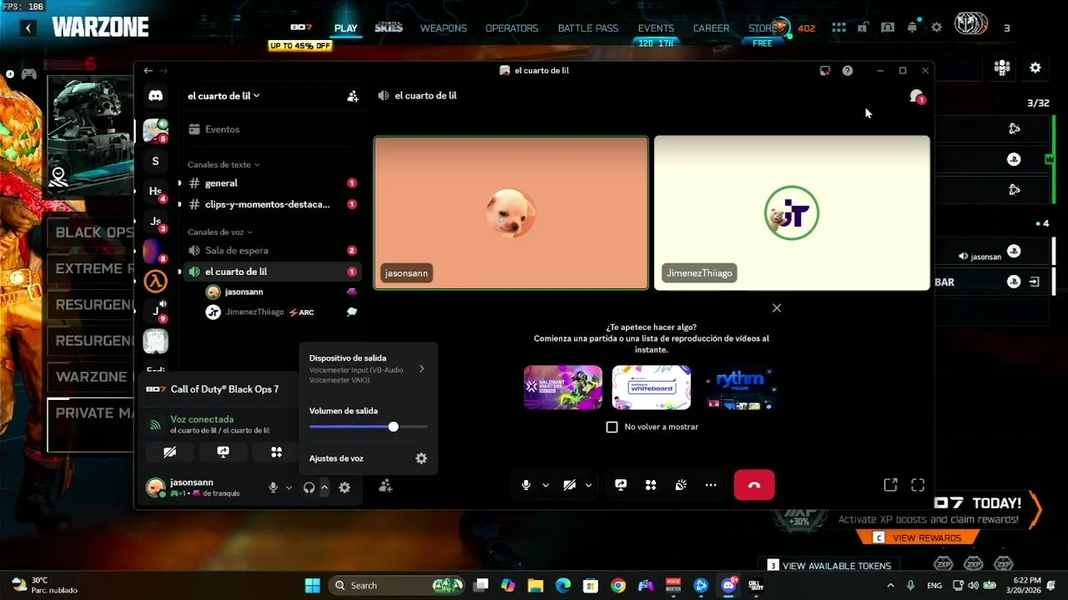Viewport: 1068px width, 600px height.
Task: Focus JimenezThiiago's video tile
Action: (792, 212)
